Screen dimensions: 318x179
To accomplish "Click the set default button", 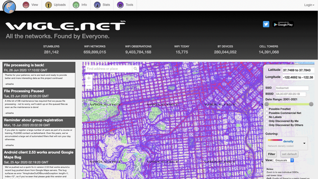I will (289, 154).
